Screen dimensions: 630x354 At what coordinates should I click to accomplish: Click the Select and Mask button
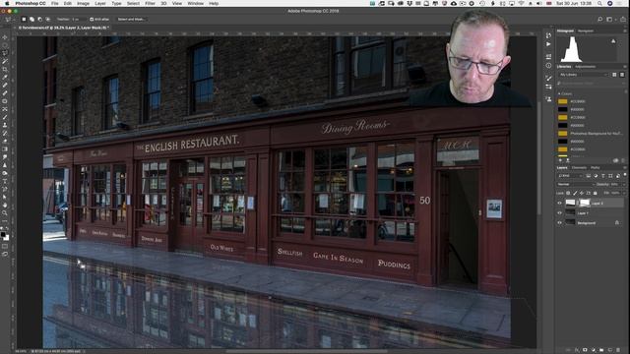(131, 20)
